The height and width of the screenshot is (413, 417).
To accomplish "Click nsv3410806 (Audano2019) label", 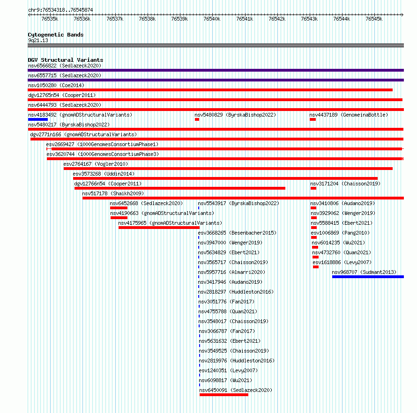I will [x=343, y=203].
